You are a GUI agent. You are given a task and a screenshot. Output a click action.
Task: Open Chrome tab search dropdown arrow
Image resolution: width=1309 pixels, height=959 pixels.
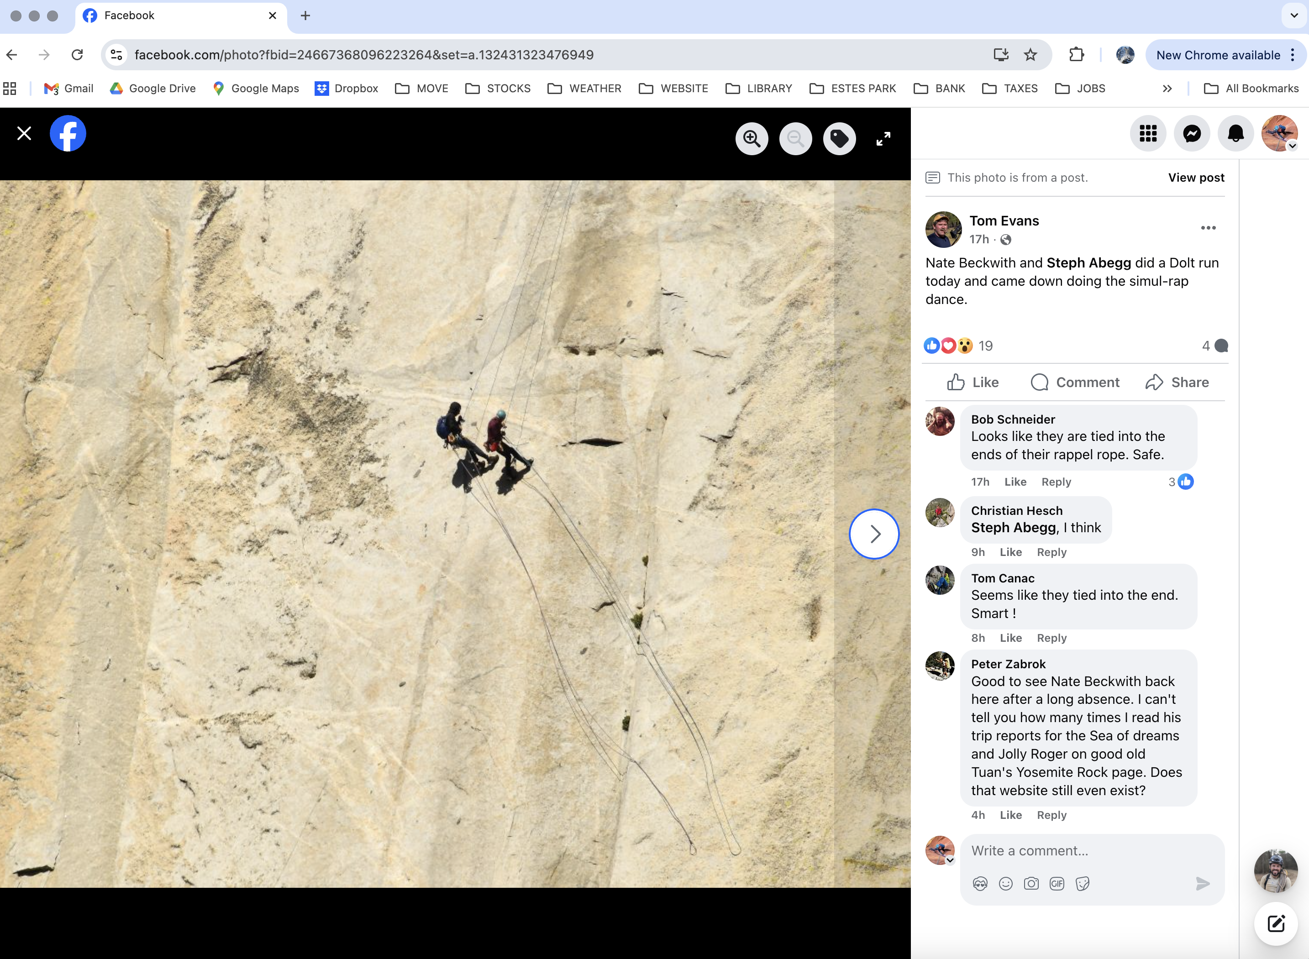pyautogui.click(x=1294, y=16)
